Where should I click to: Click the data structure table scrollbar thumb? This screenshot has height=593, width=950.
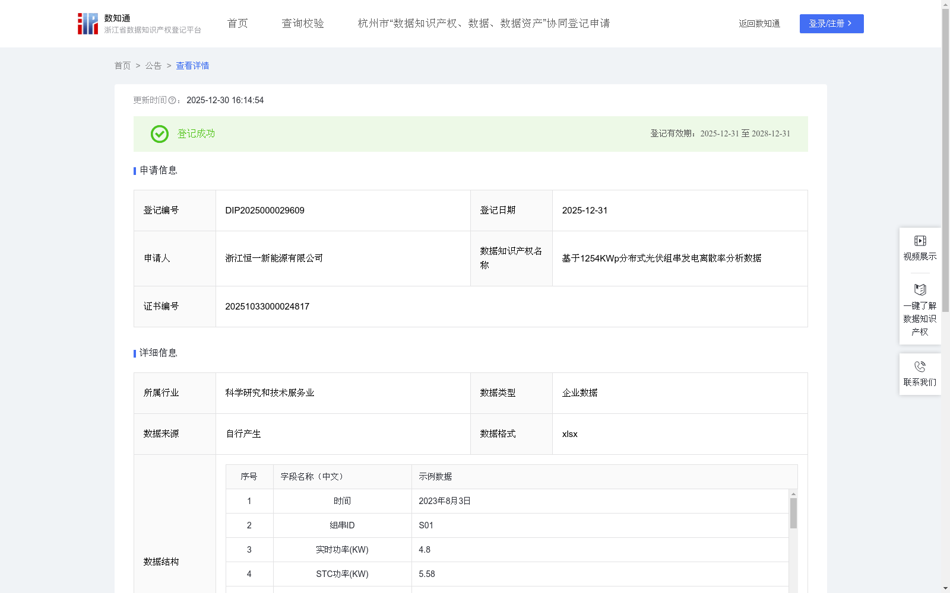point(793,513)
